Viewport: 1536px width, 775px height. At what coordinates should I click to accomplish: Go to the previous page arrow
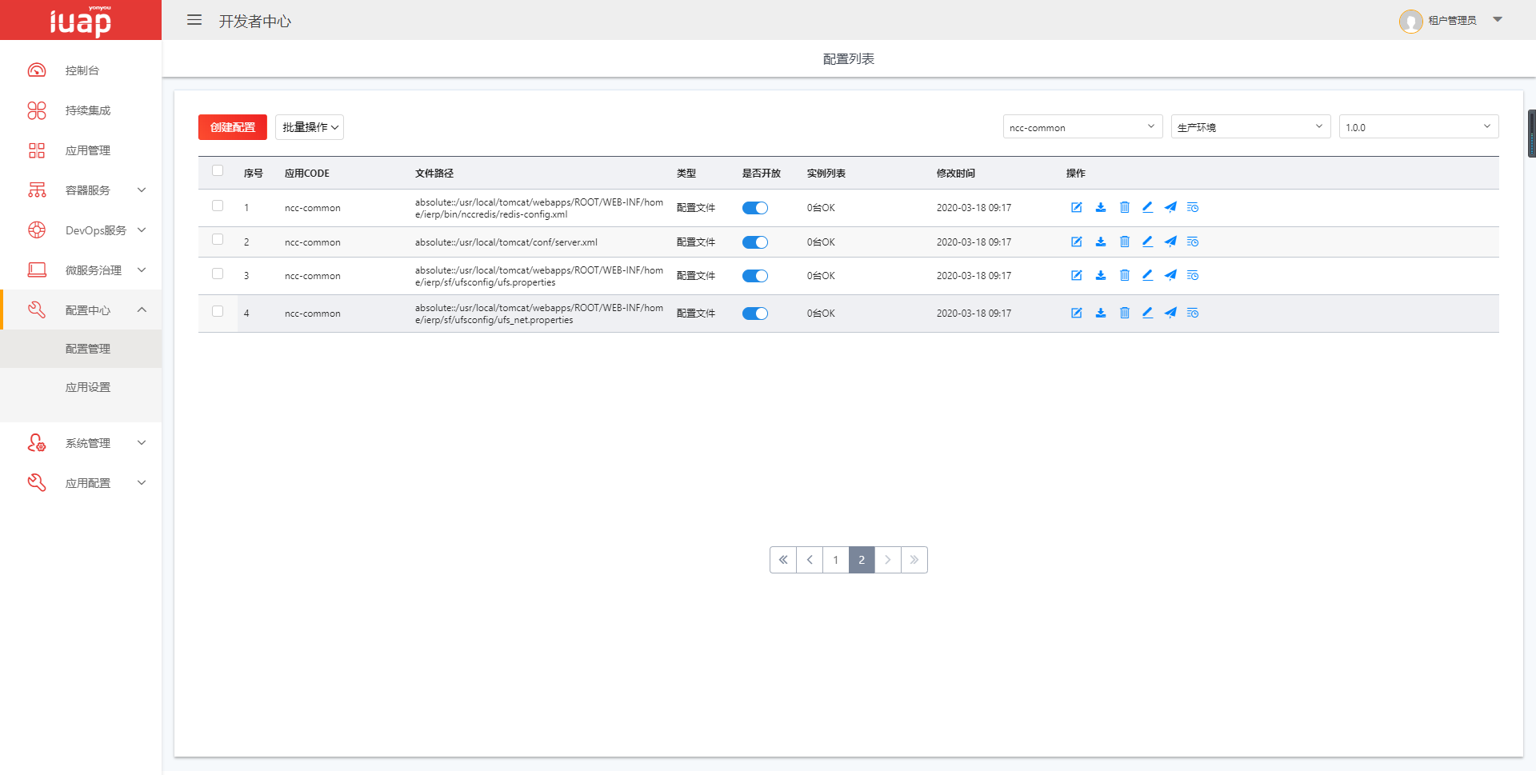810,560
